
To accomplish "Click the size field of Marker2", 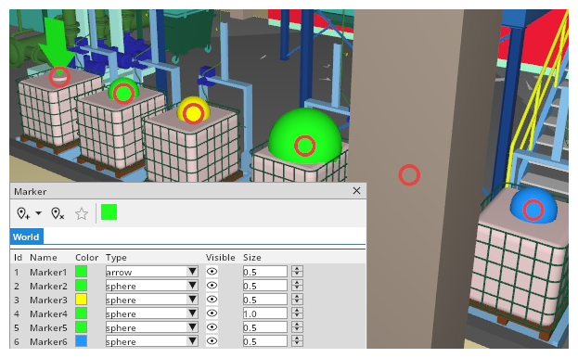I will click(265, 286).
